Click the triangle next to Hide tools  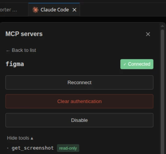pos(32,138)
